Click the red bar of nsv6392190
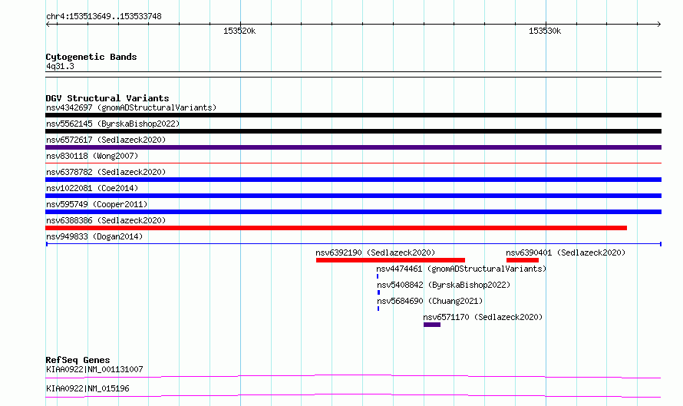 [391, 260]
